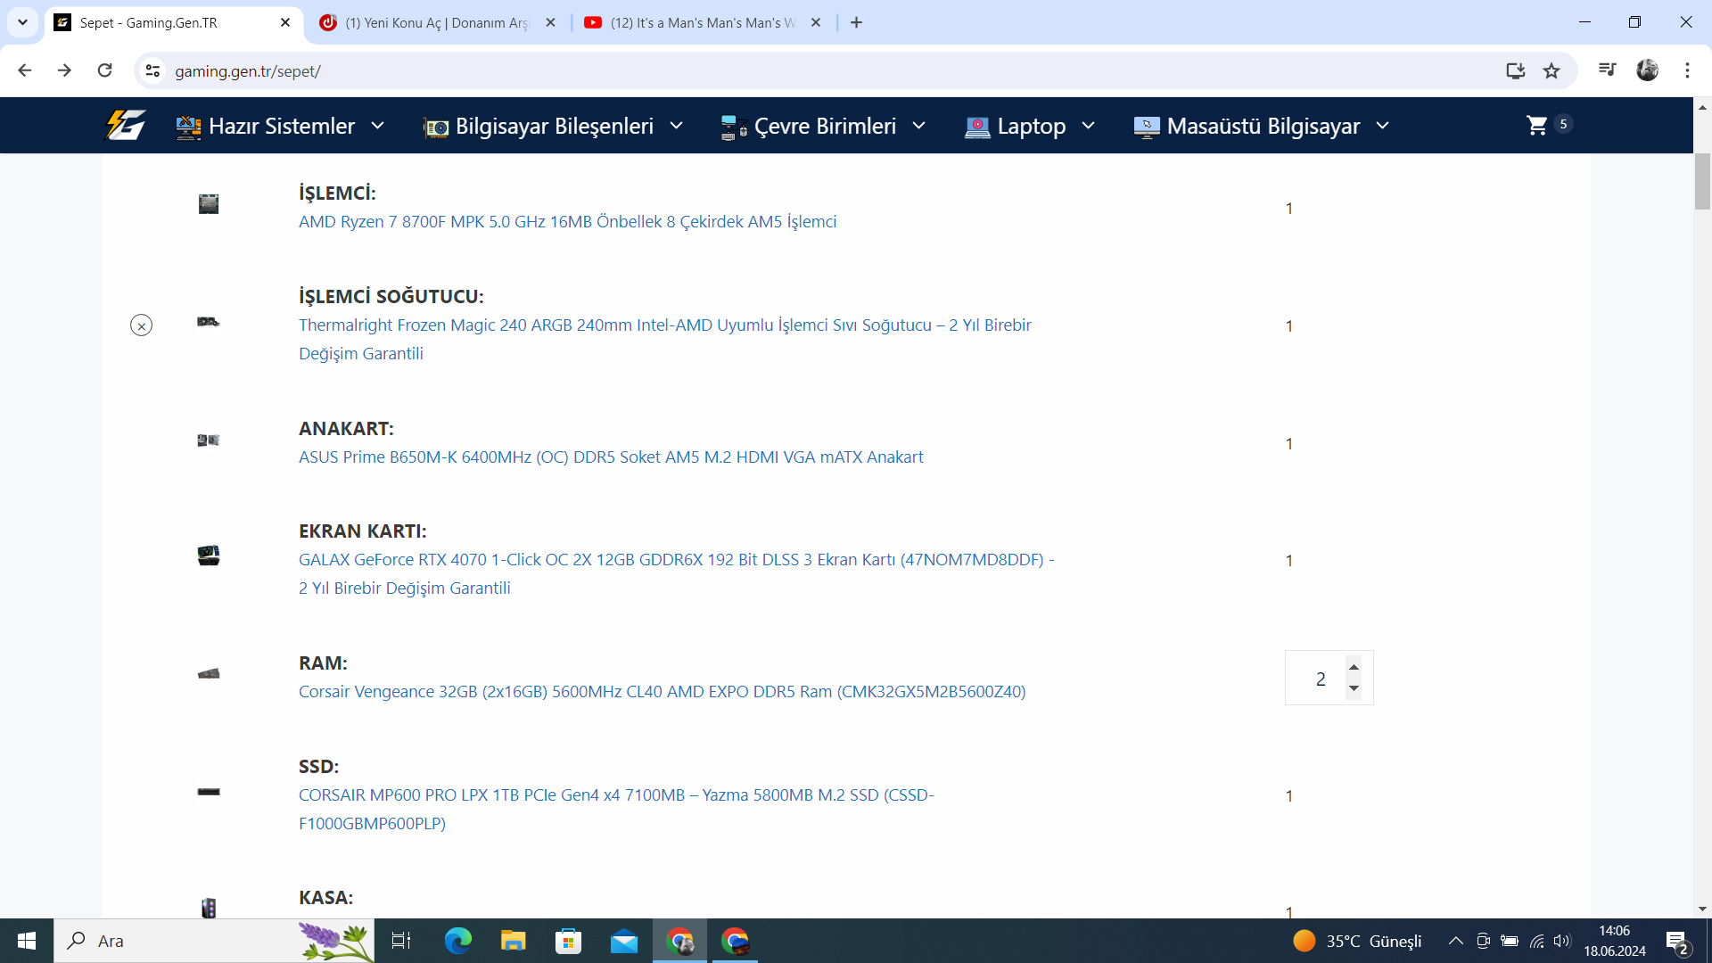1712x963 pixels.
Task: Open the shopping cart icon
Action: (x=1537, y=125)
